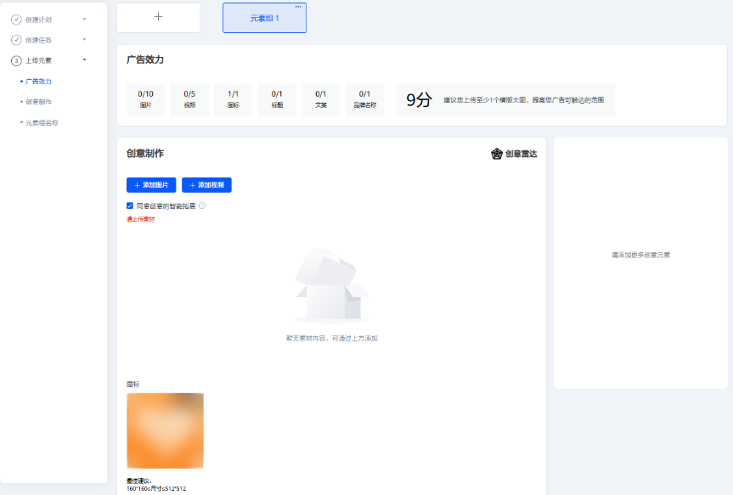Click the 0/10 图片 stat card
Viewport: 733px width, 495px height.
coord(146,99)
